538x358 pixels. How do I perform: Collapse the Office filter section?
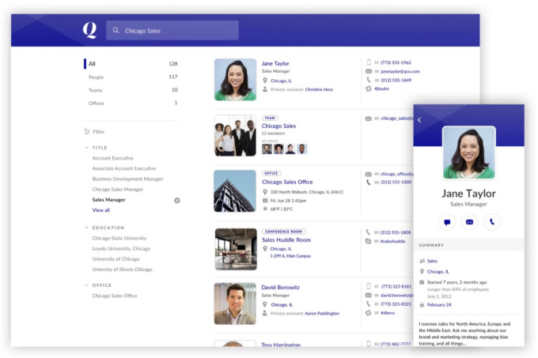point(87,285)
